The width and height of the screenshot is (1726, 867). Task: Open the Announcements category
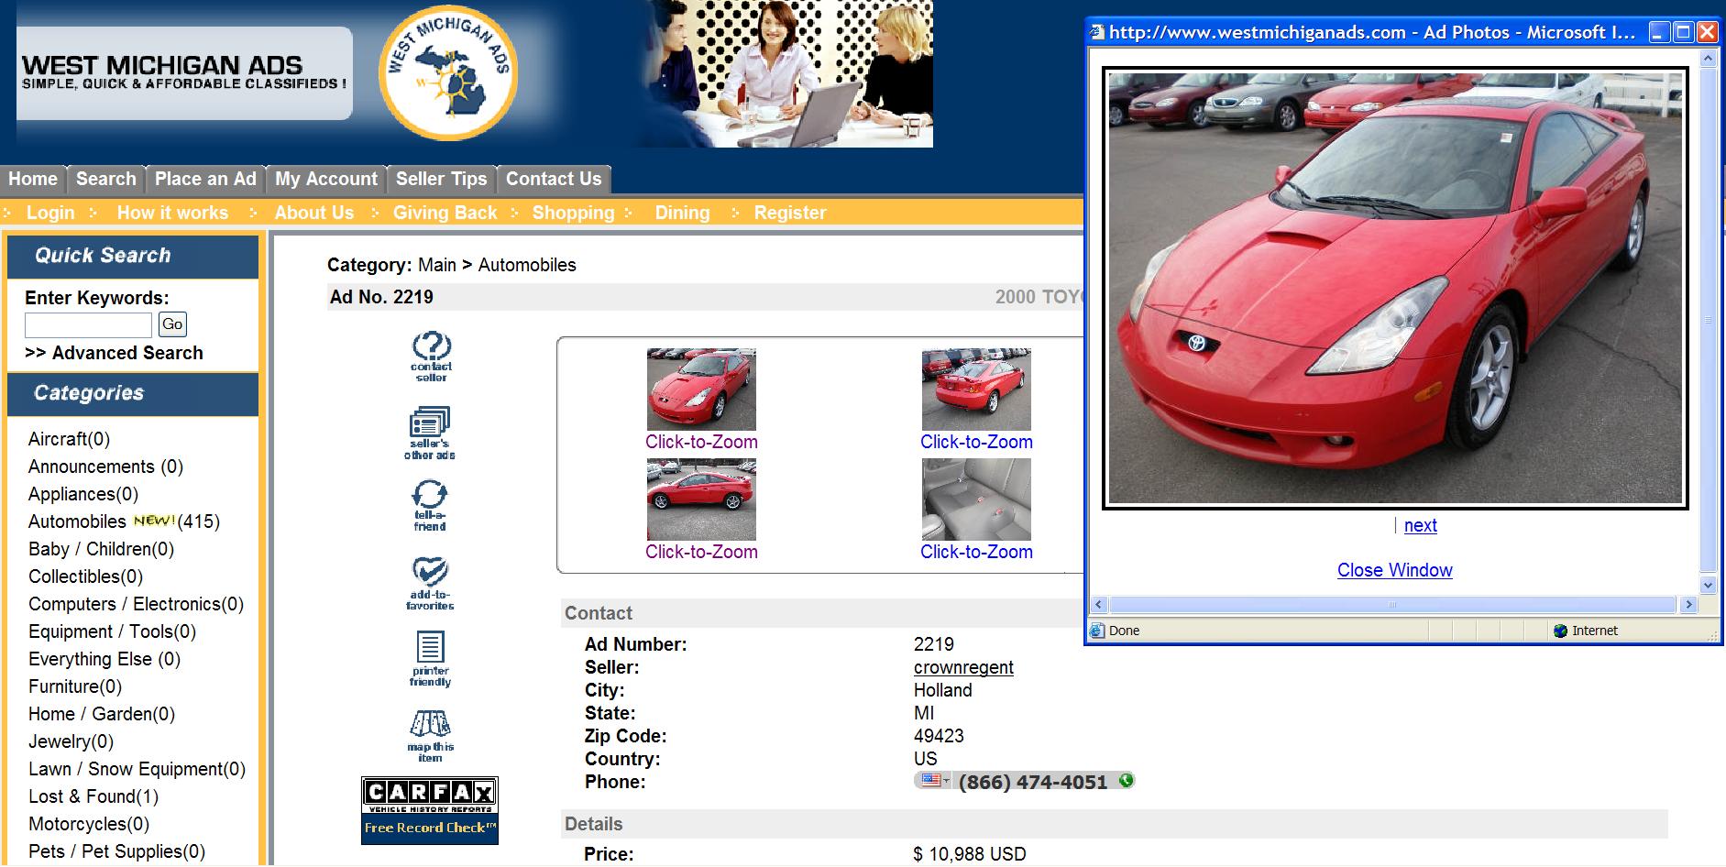105,466
